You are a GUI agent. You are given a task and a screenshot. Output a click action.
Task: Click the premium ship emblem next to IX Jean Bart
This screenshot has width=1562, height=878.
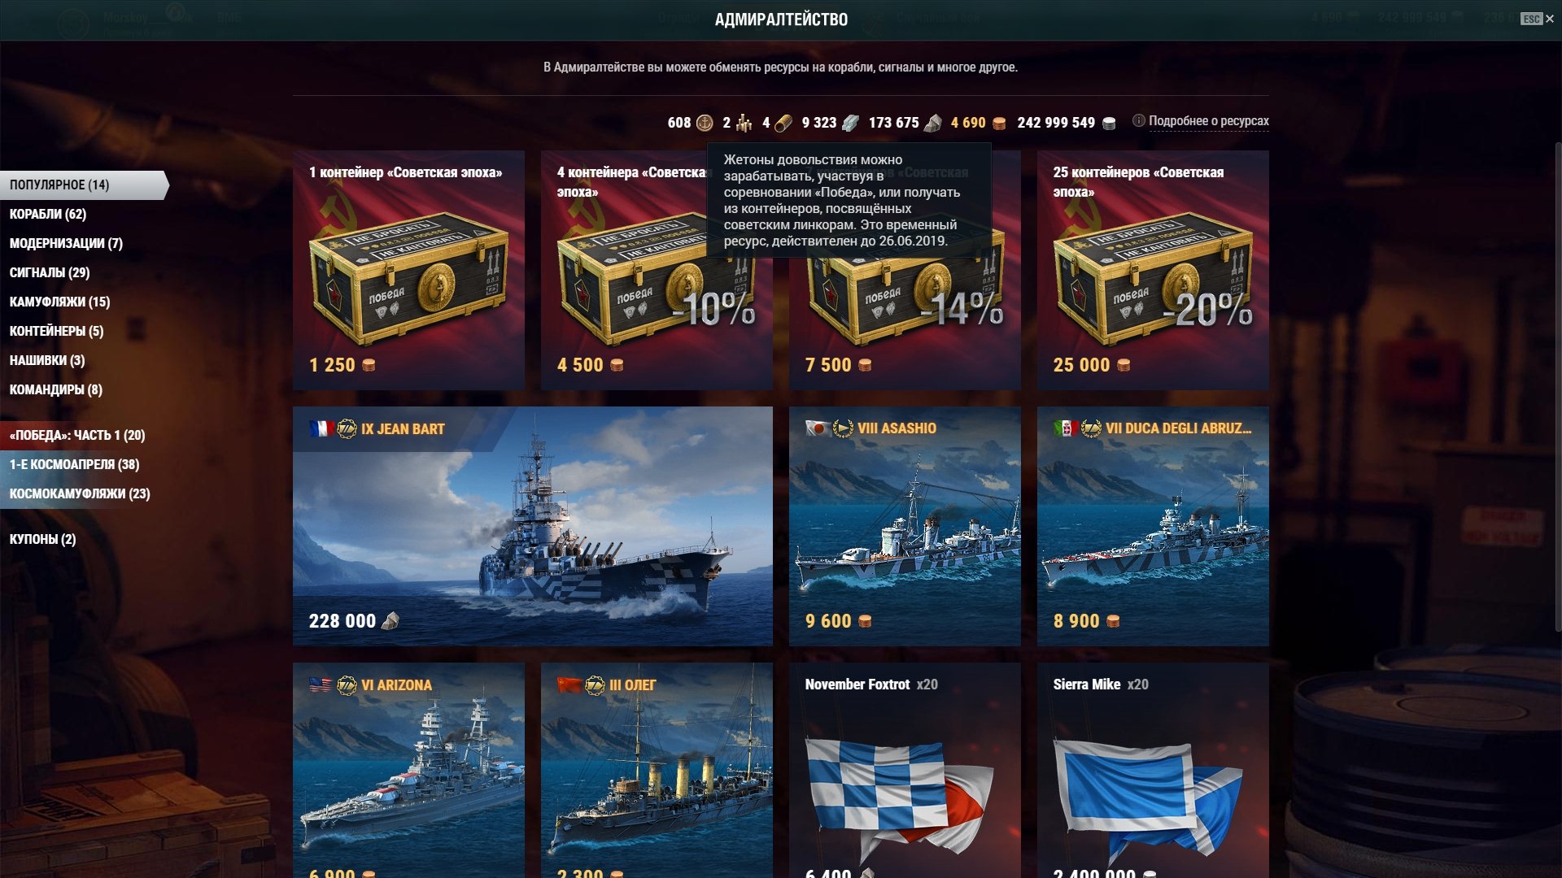[347, 428]
